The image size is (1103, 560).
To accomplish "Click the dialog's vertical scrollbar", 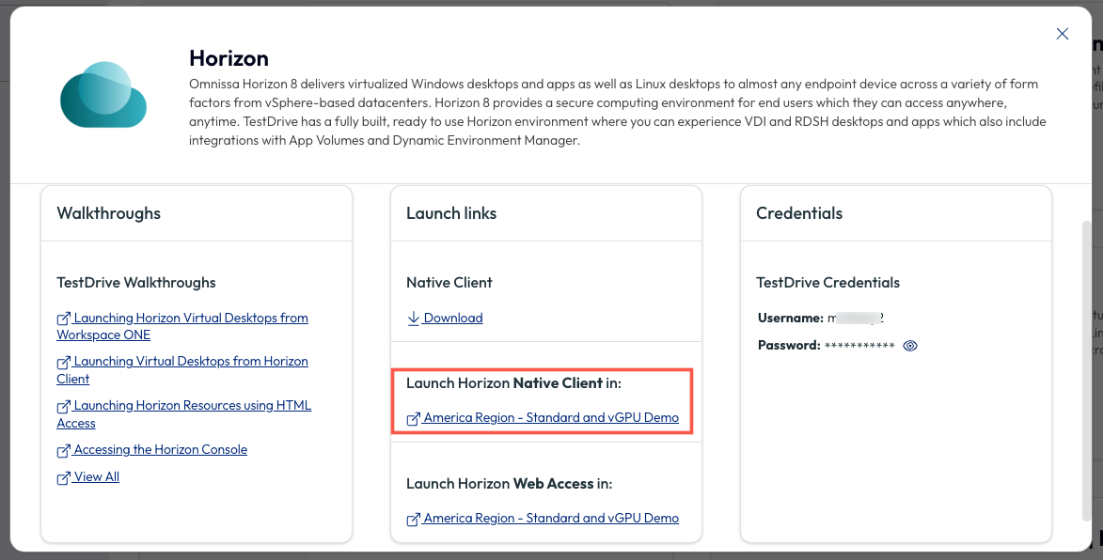I will [x=1088, y=368].
